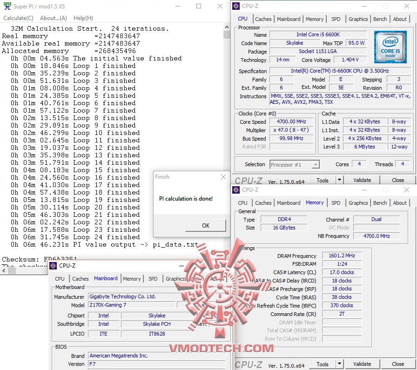This screenshot has height=370, width=417.
Task: Open the Calculate(C) menu in Super PI
Action: pyautogui.click(x=18, y=18)
